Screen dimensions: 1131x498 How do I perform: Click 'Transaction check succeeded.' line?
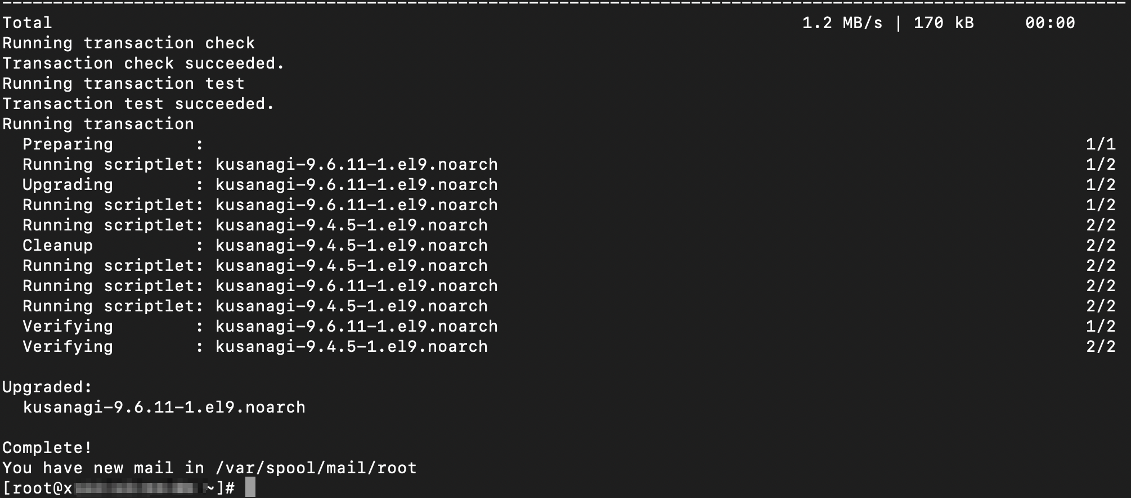(143, 63)
